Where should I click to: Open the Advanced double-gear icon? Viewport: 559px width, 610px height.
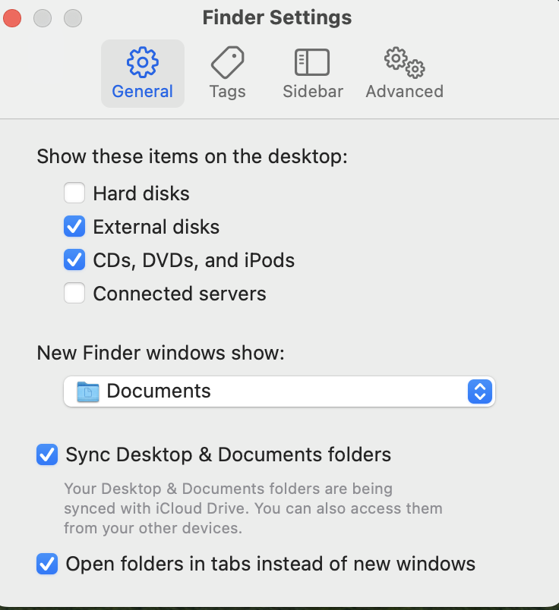(404, 63)
